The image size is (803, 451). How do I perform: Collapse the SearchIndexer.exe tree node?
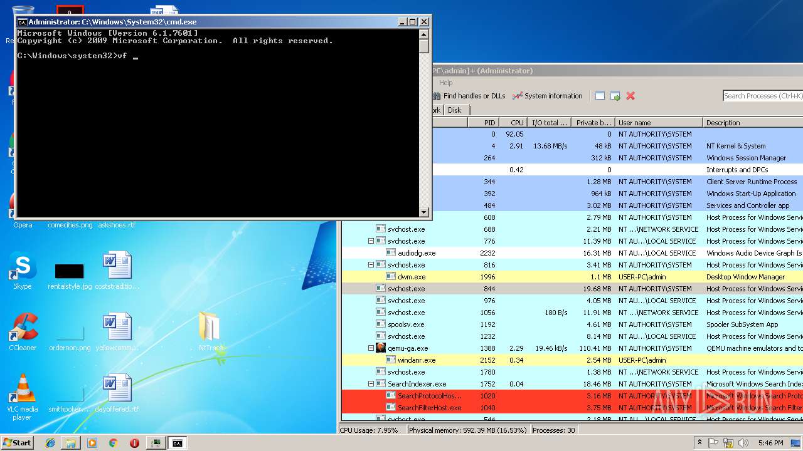(371, 384)
